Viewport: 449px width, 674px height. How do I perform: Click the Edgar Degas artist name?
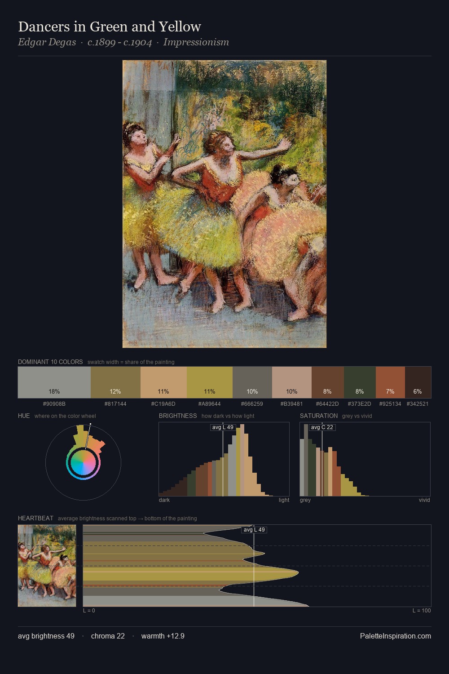pyautogui.click(x=47, y=42)
